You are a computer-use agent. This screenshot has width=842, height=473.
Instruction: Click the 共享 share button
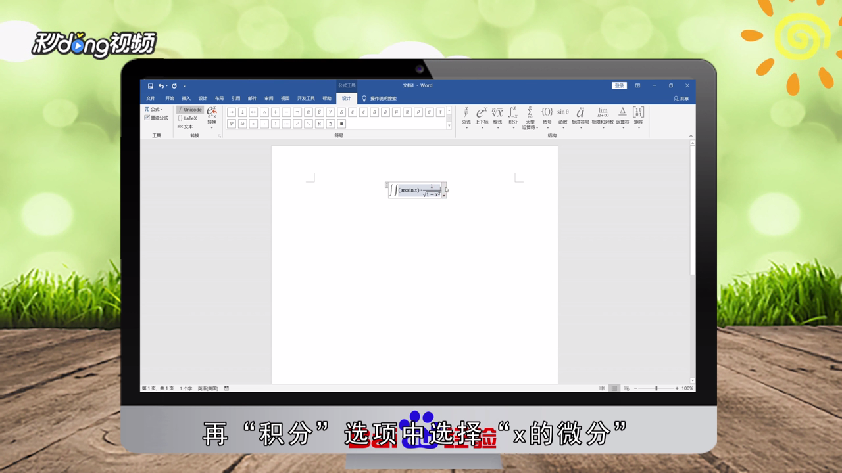pos(681,99)
